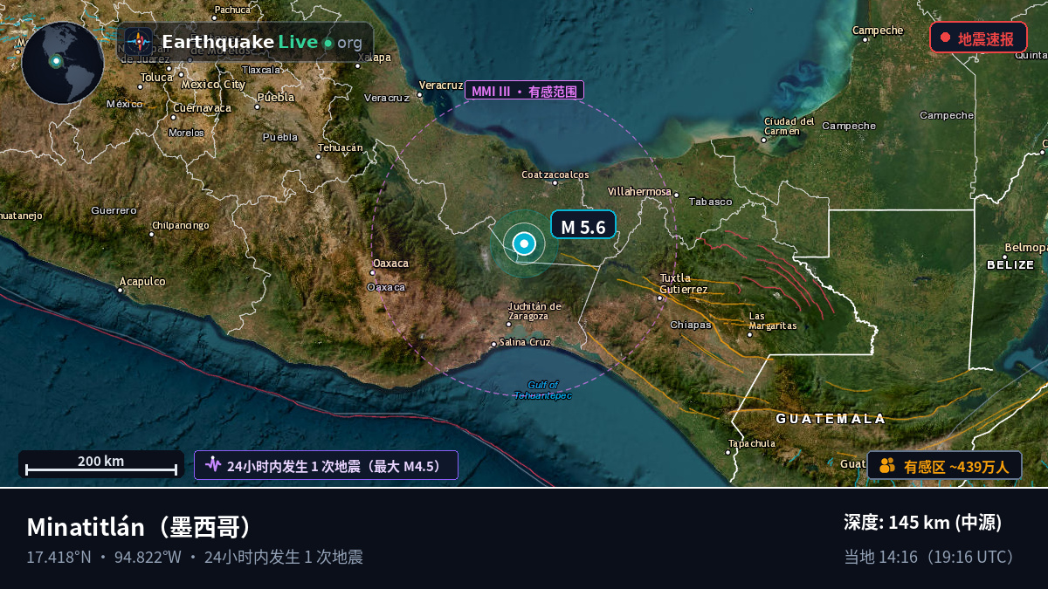The width and height of the screenshot is (1048, 589).
Task: Click the 当地 14:16（19:16 UTC）time text
Action: 933,557
